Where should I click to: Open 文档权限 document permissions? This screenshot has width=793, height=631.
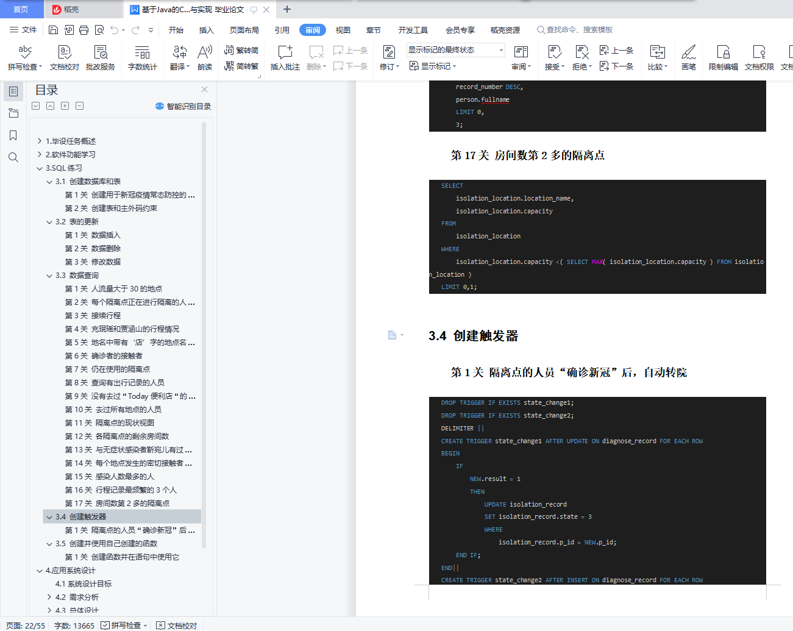(x=759, y=58)
